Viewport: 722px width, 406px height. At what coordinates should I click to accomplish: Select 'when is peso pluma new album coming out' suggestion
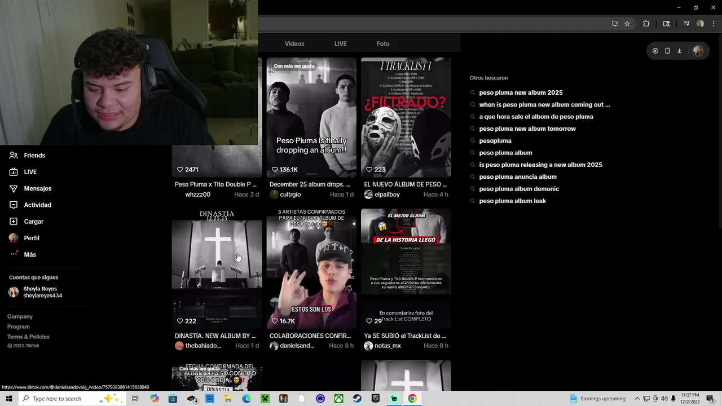coord(544,105)
